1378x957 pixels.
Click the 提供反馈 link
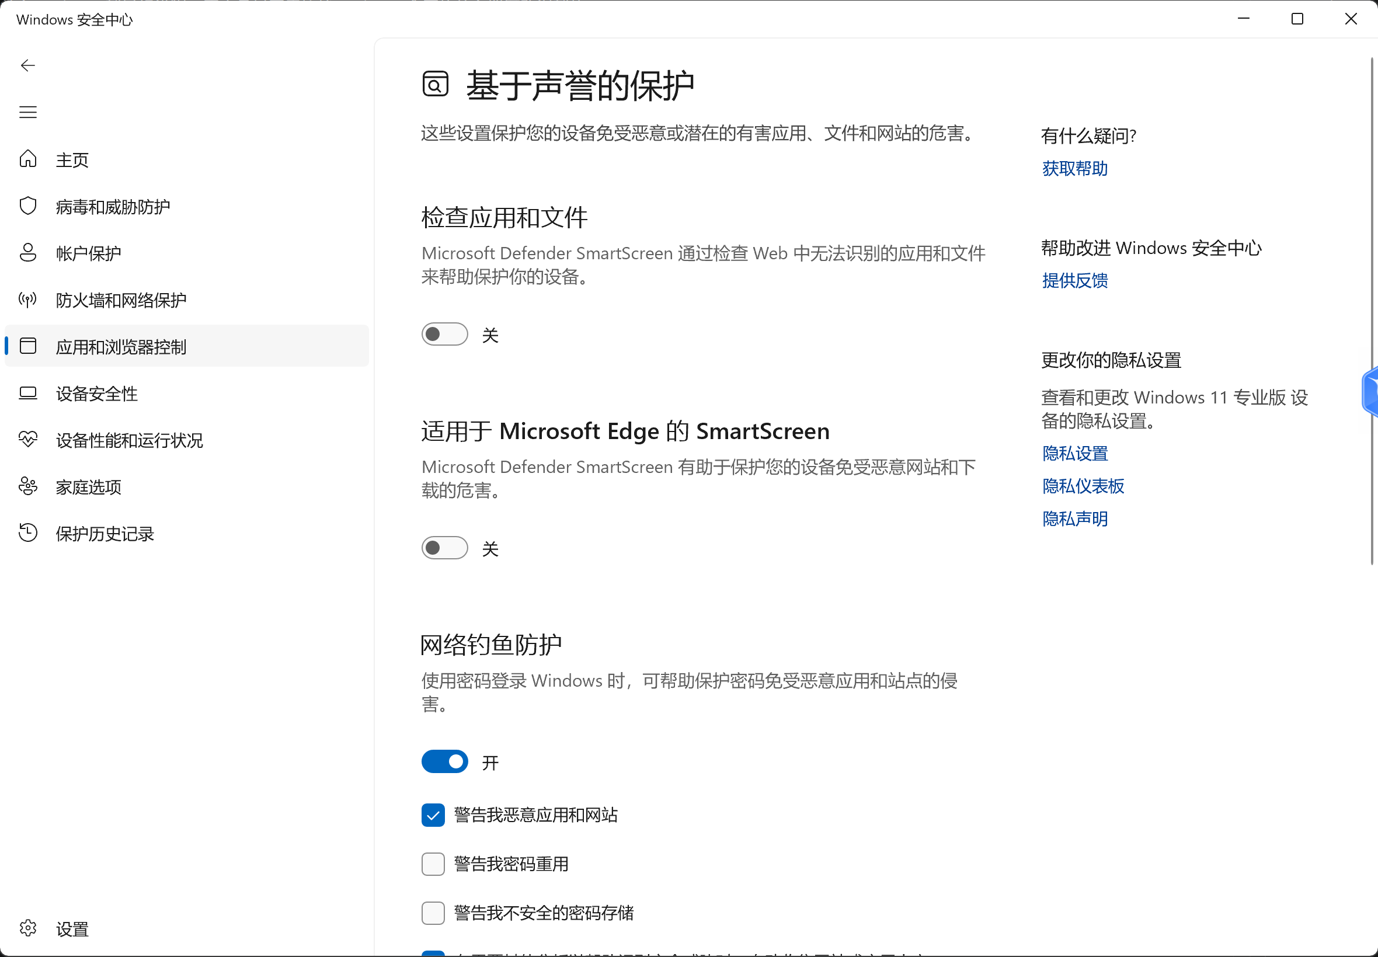coord(1074,281)
